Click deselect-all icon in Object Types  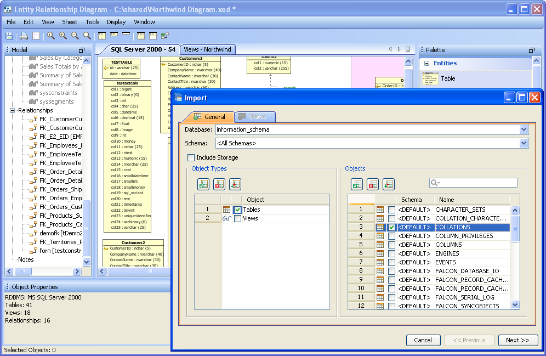point(219,184)
